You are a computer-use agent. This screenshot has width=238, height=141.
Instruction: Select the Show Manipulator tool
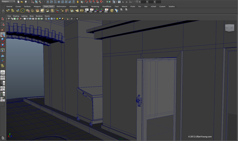tap(3, 61)
